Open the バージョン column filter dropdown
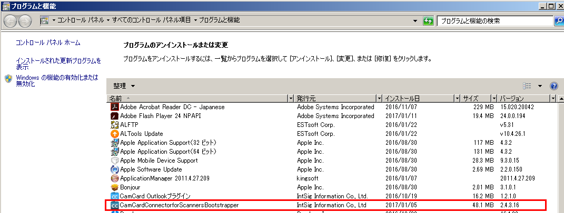The height and width of the screenshot is (213, 564). point(553,98)
